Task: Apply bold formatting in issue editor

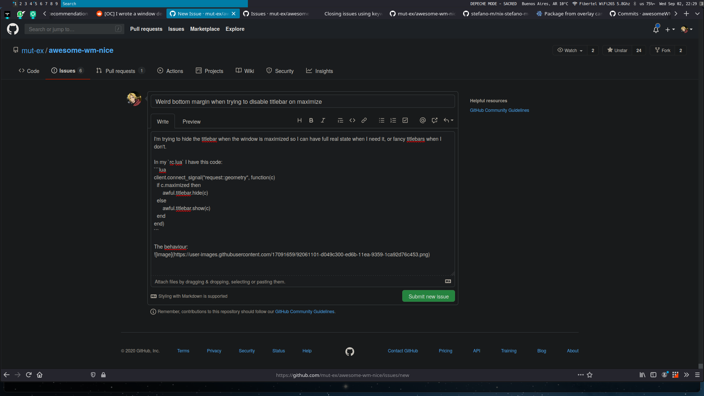Action: 311,120
